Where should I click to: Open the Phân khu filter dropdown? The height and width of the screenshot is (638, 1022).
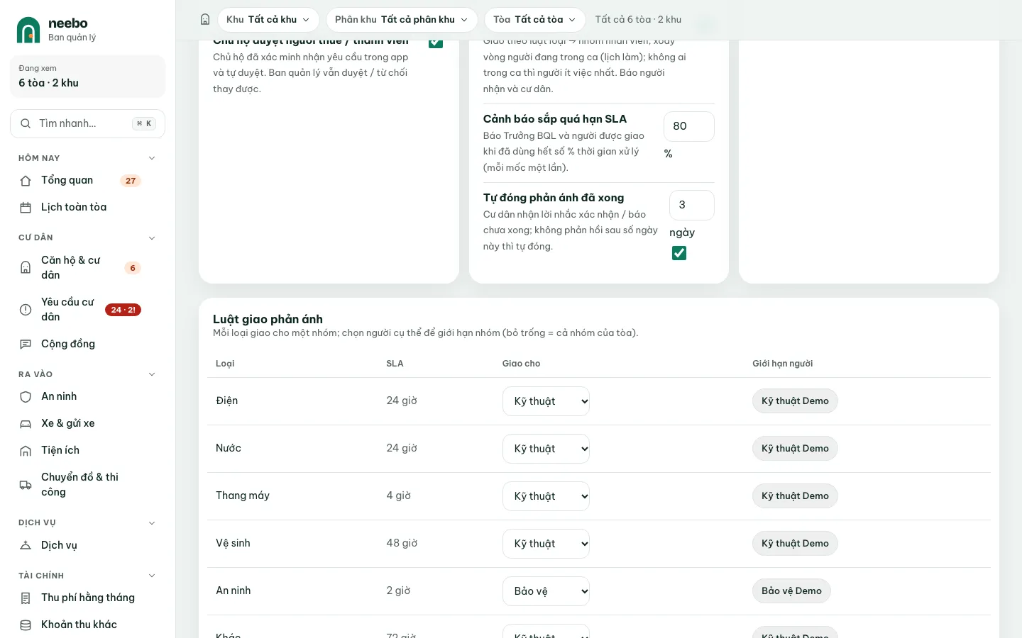[402, 20]
